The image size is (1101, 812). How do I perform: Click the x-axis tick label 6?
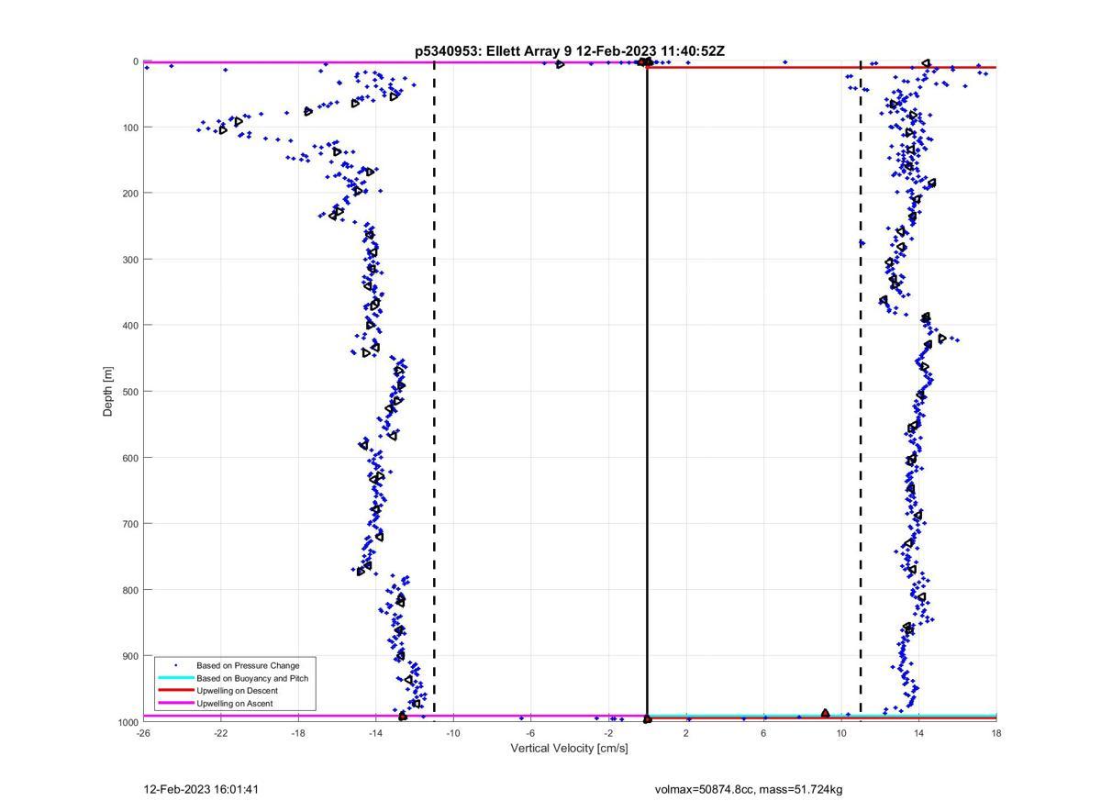(763, 733)
